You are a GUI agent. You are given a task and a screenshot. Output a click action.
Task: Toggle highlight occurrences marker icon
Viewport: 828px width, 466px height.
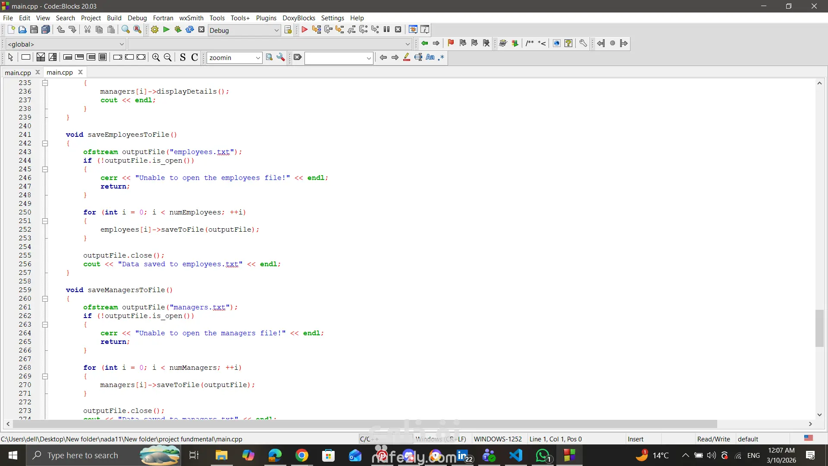coord(406,57)
